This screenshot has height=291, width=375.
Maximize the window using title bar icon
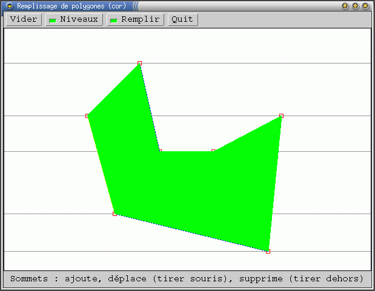pyautogui.click(x=356, y=5)
